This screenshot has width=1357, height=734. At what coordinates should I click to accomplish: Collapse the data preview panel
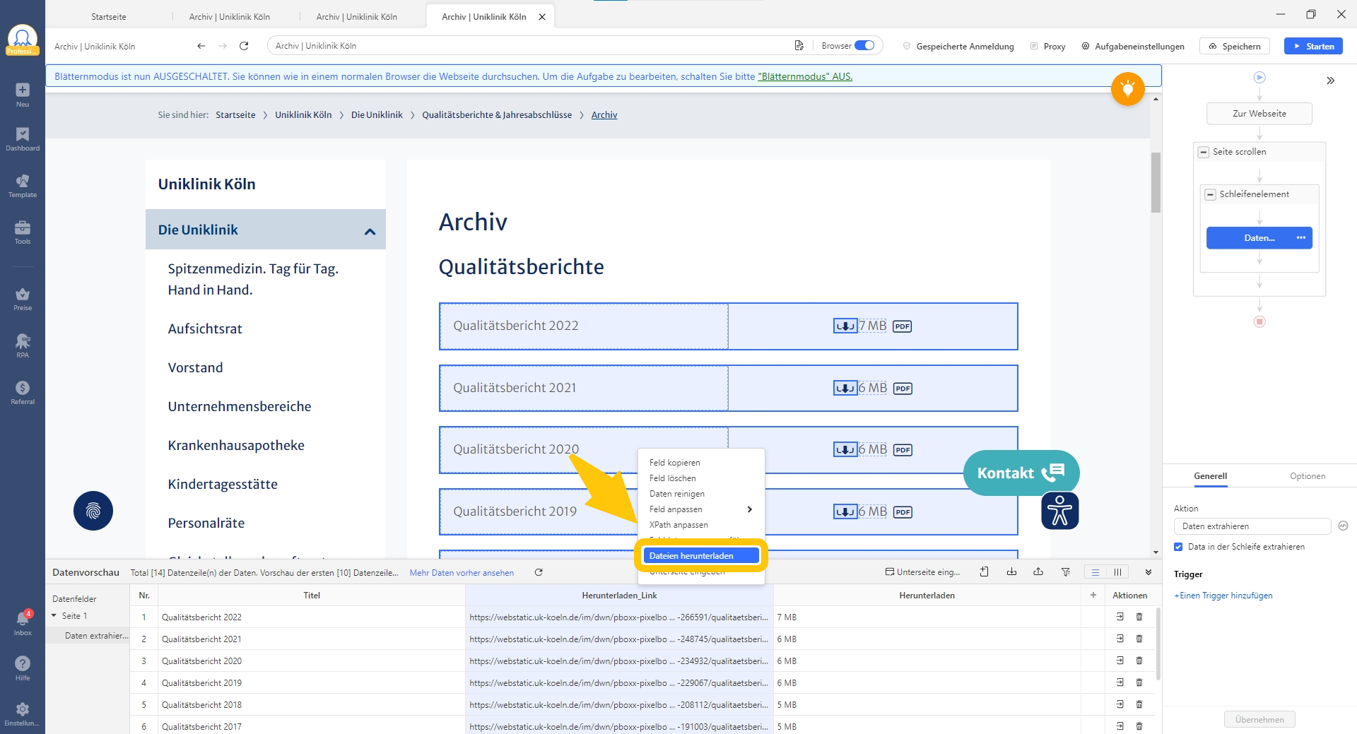[1149, 572]
